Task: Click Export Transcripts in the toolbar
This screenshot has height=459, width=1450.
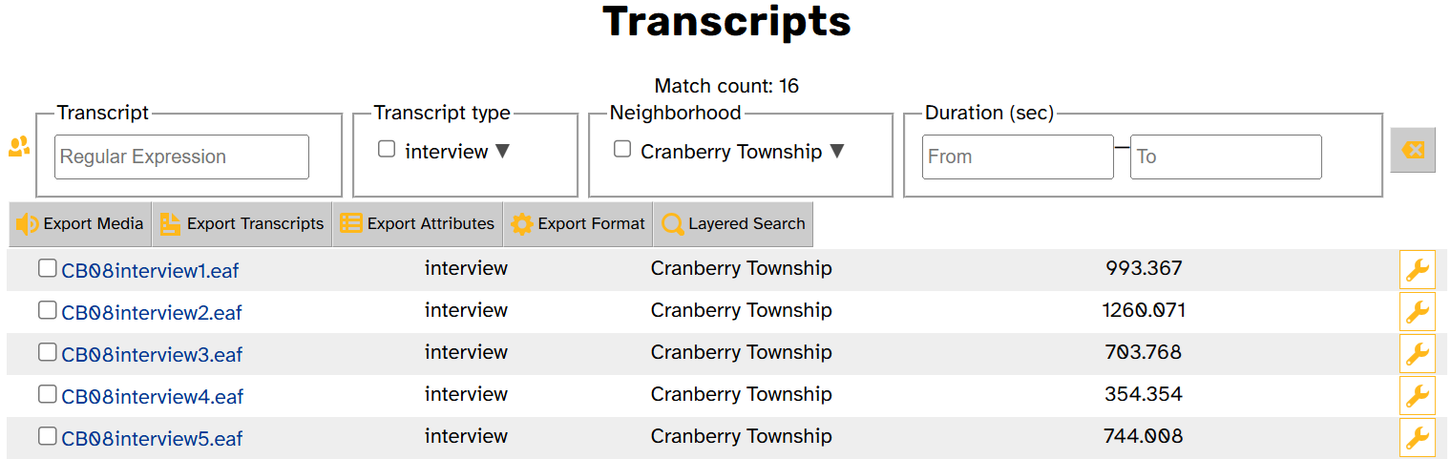Action: coord(242,224)
